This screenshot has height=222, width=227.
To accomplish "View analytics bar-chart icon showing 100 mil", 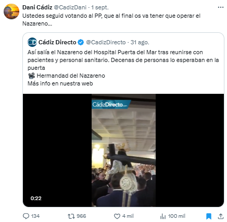I will (x=163, y=216).
